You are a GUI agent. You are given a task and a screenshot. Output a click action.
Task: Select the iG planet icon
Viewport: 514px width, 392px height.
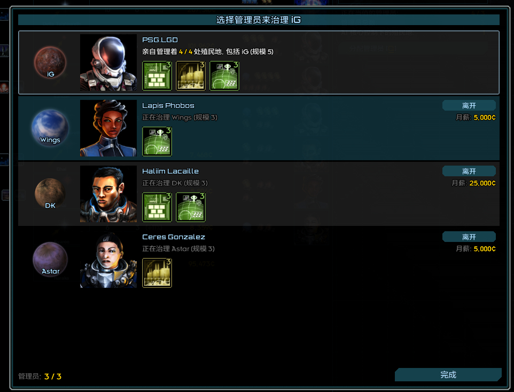click(x=50, y=62)
